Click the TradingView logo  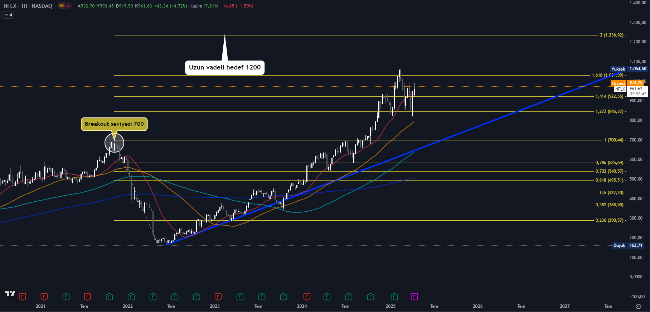tap(10, 294)
